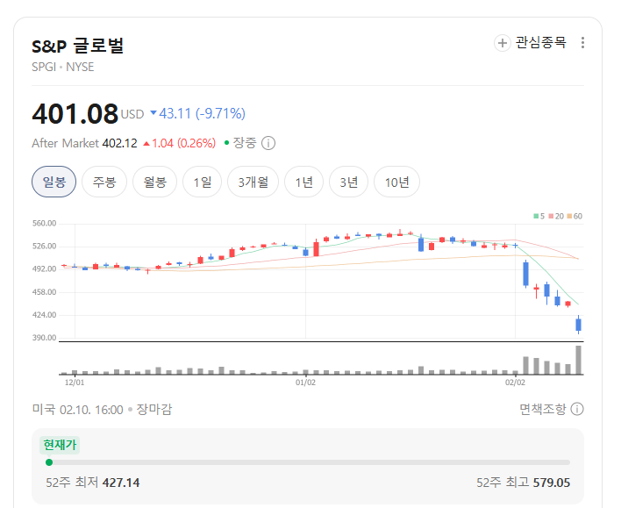The width and height of the screenshot is (621, 508).
Task: Click the 20-day moving average legend swatch
Action: tap(551, 217)
